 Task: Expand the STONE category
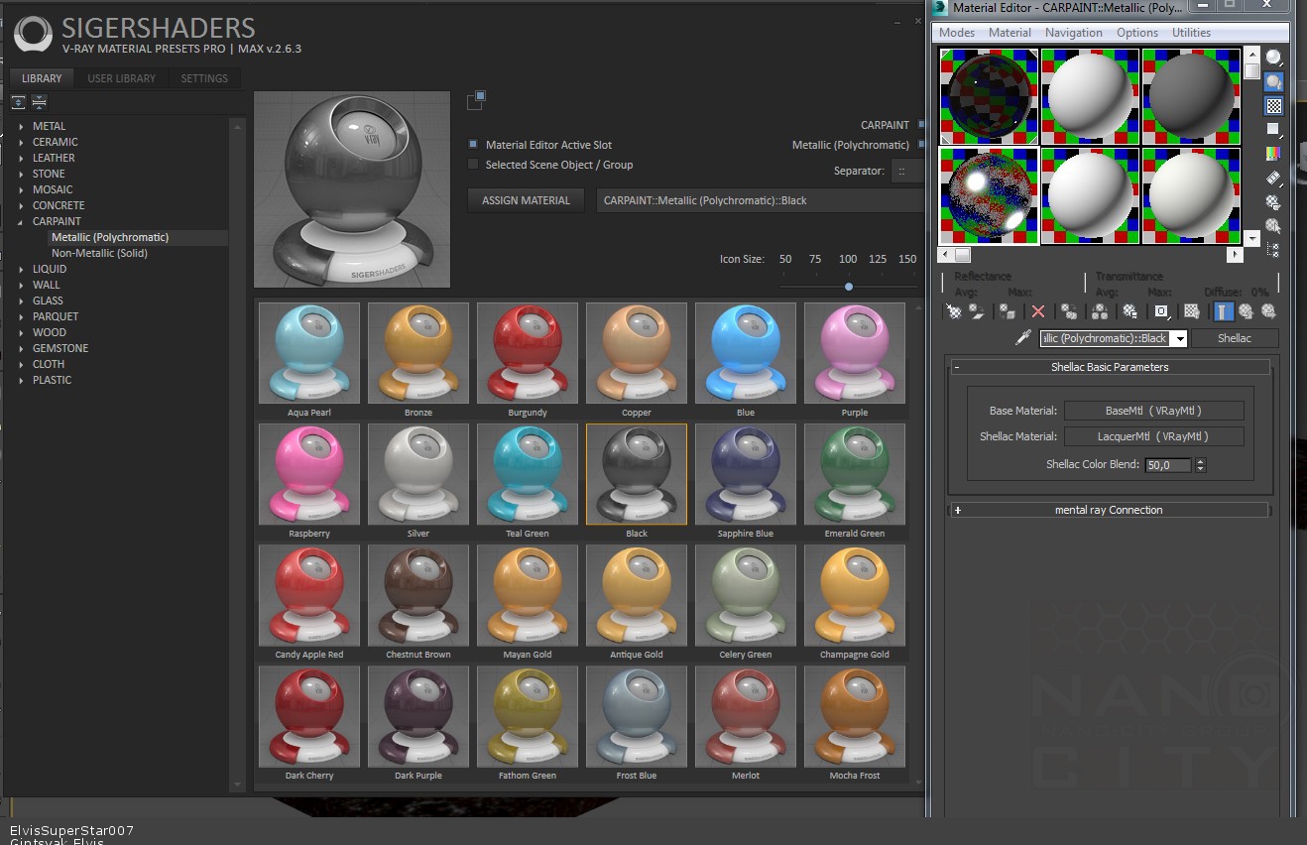[21, 174]
